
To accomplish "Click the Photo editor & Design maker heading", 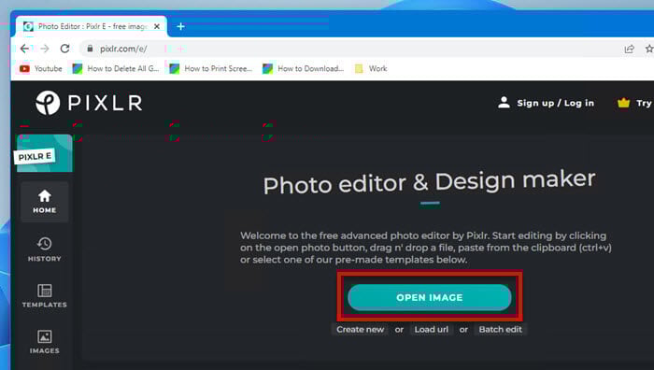I will tap(429, 182).
